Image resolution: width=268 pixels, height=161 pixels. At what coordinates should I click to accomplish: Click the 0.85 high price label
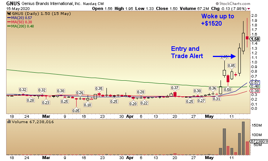(x=232, y=65)
